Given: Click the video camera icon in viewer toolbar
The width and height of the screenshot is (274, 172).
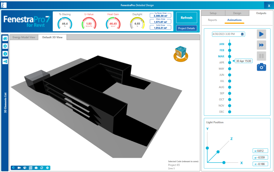Looking at the screenshot, I should pyautogui.click(x=19, y=168).
